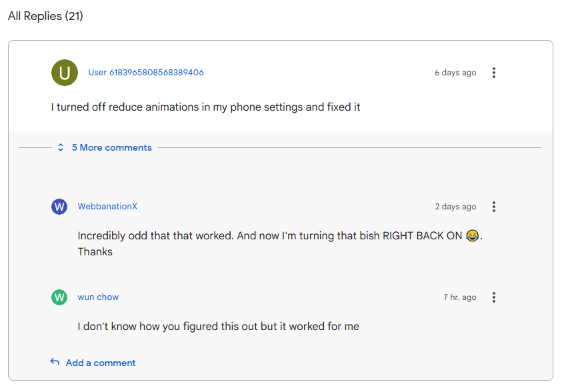
Task: Click wun chow's green W avatar
Action: 59,297
